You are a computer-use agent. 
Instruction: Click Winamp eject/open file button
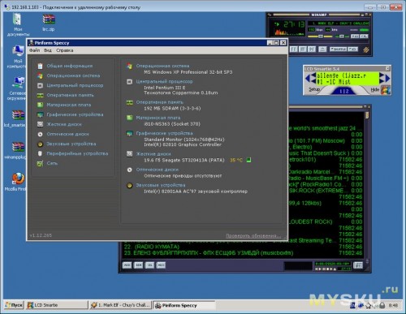(x=322, y=49)
